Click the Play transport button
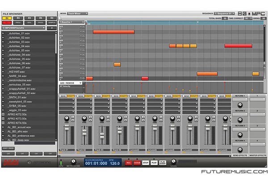Viewport: 268px width, 180px height. (x=154, y=163)
